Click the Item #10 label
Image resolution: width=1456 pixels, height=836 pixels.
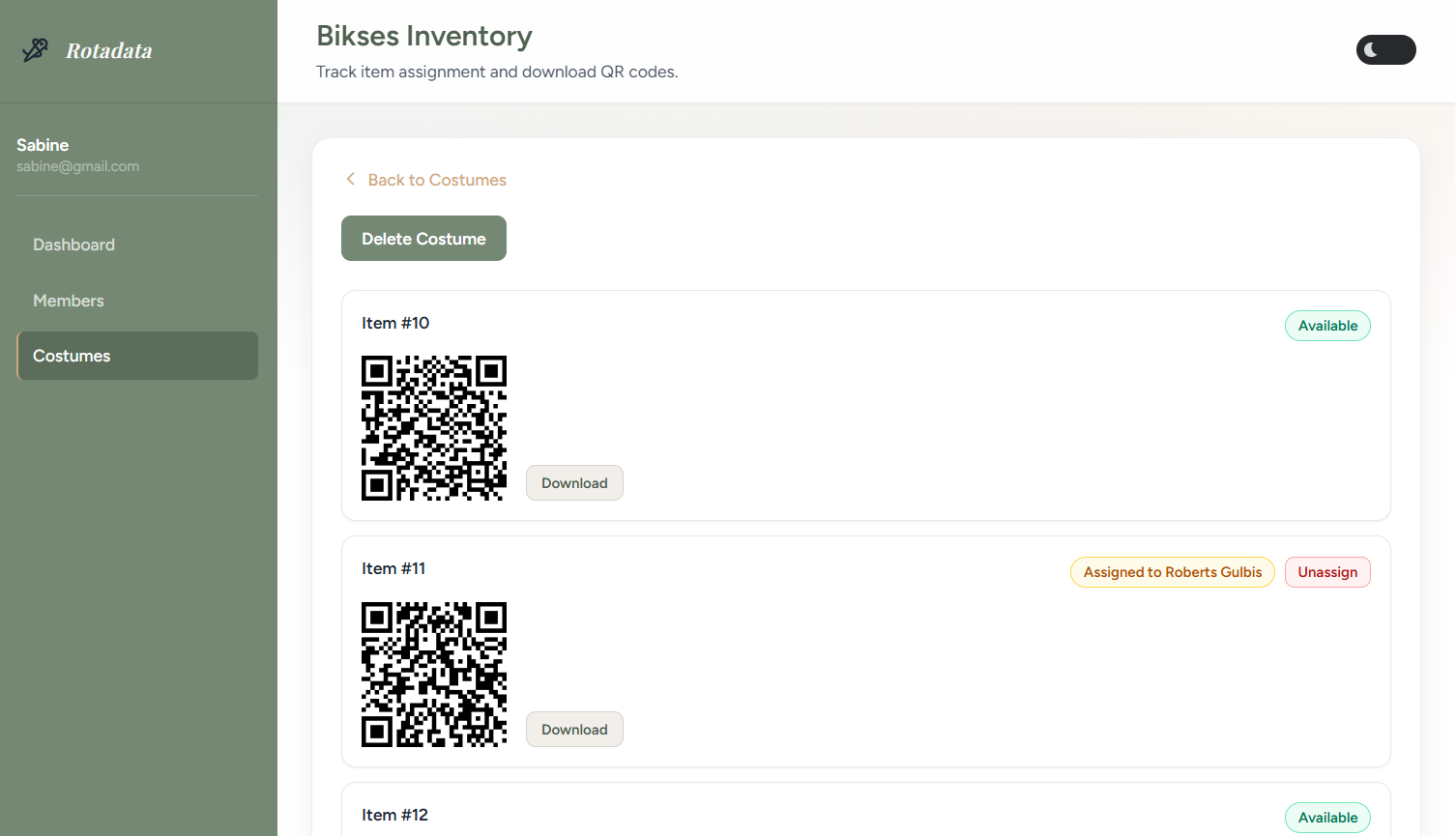[x=395, y=323]
